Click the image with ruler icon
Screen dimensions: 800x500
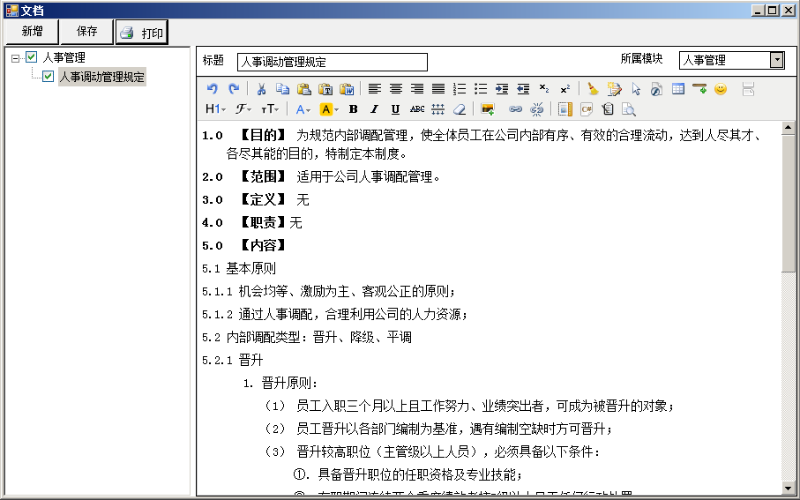point(564,109)
